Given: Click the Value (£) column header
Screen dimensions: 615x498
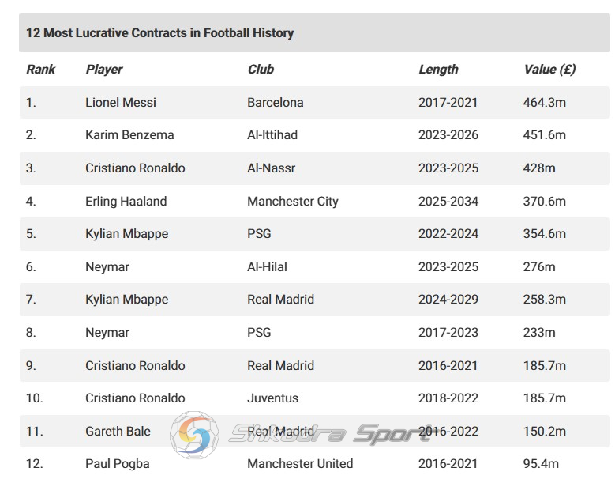Looking at the screenshot, I should tap(549, 69).
